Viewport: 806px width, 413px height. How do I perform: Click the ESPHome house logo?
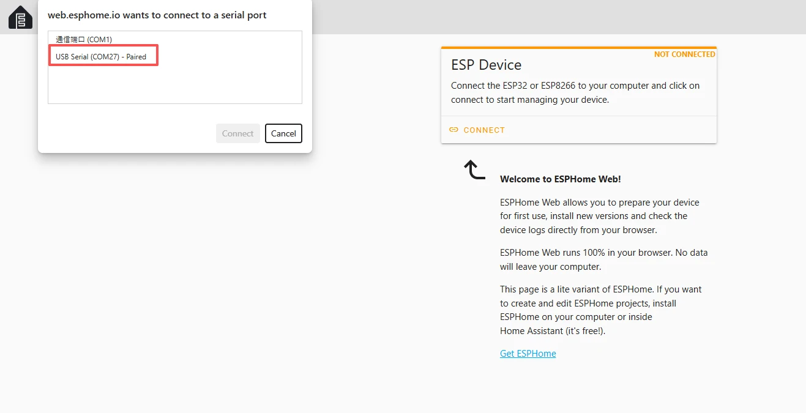(20, 18)
